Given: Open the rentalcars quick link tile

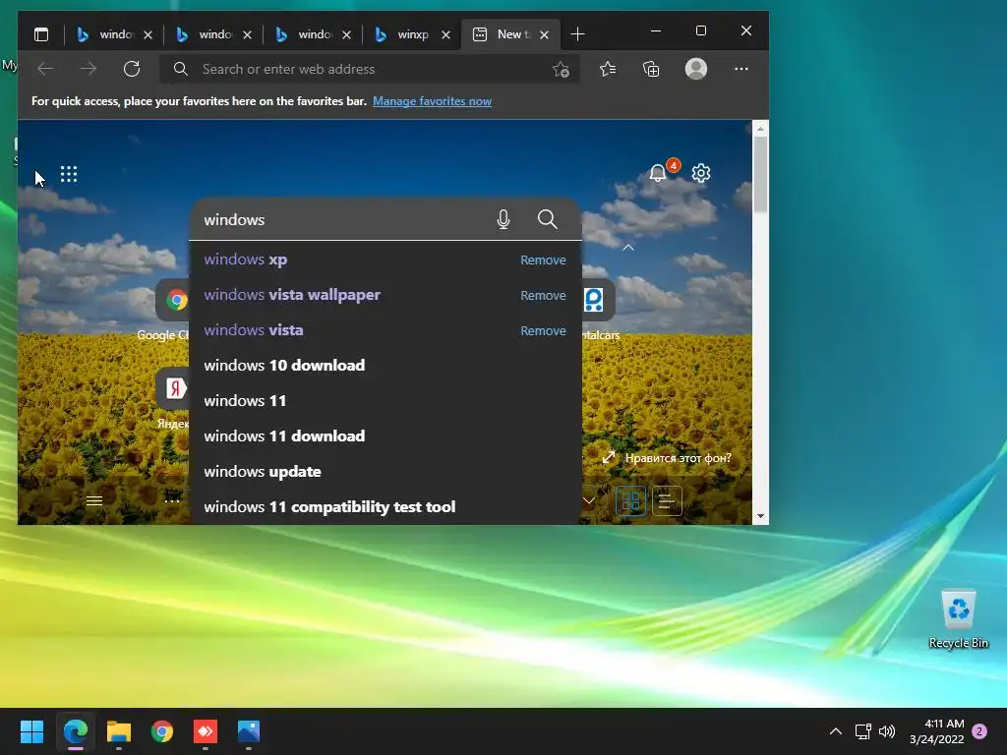Looking at the screenshot, I should point(599,300).
